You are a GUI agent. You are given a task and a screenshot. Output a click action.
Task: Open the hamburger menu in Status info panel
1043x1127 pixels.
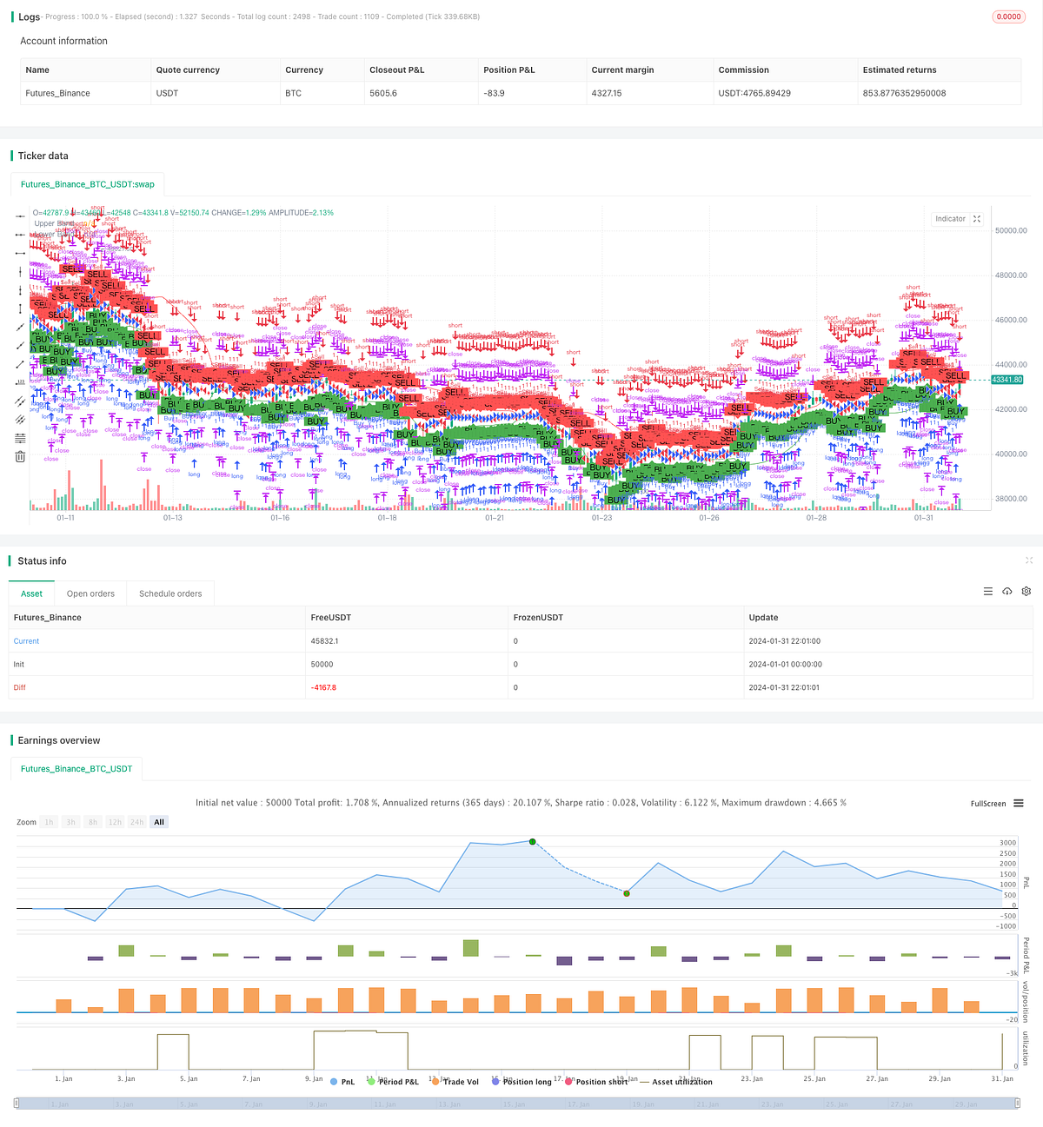tap(988, 591)
